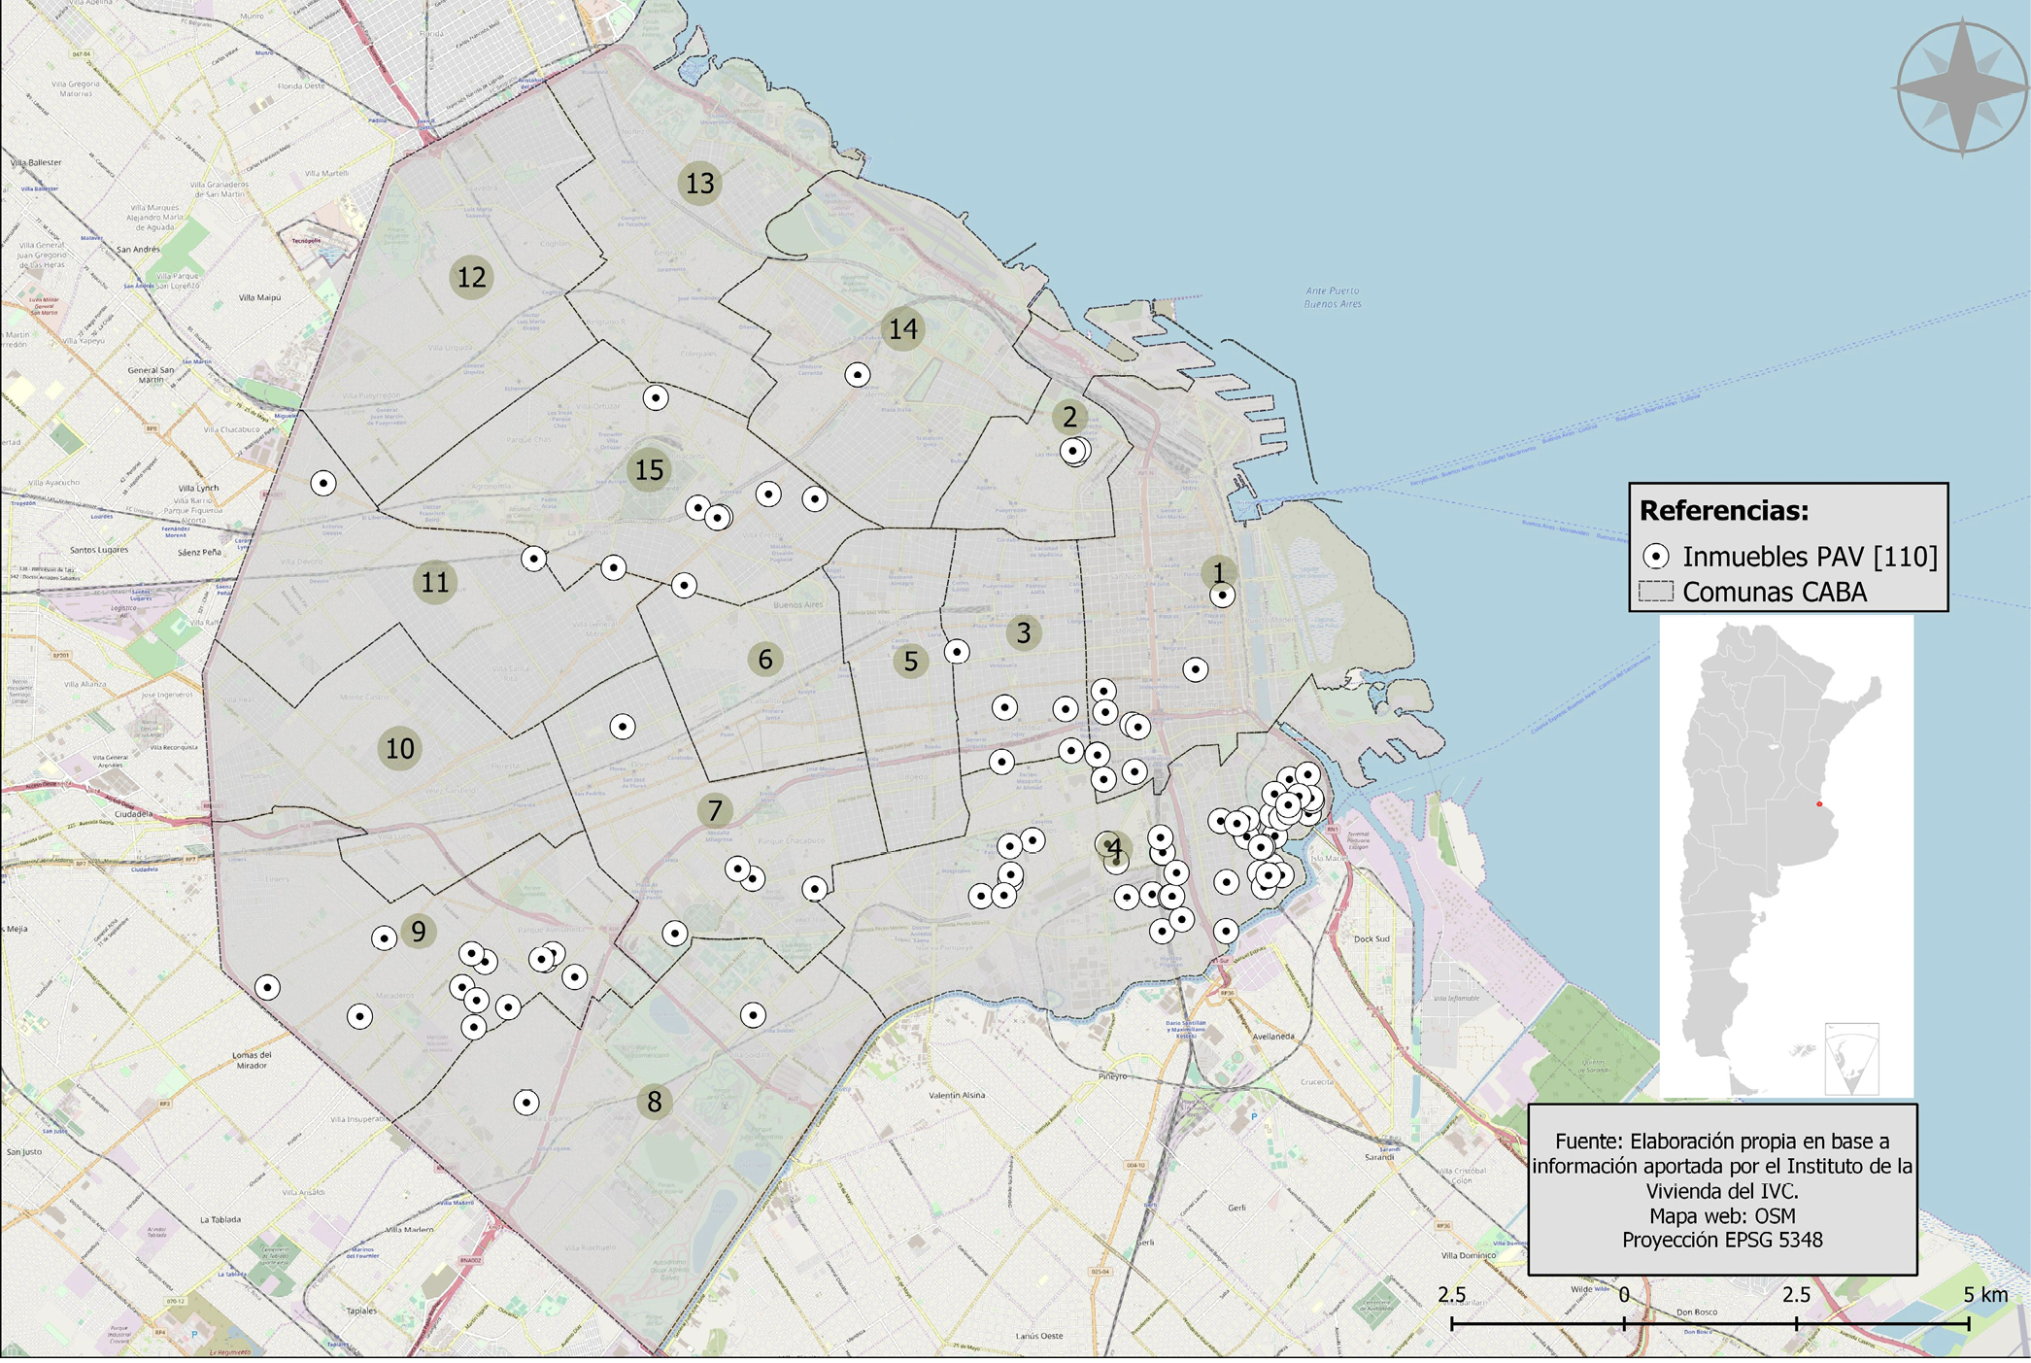Click the Comunas CABA dashed rectangle symbol
The image size is (2031, 1363).
(x=1656, y=592)
